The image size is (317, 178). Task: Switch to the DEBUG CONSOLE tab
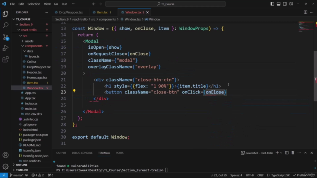(x=82, y=153)
